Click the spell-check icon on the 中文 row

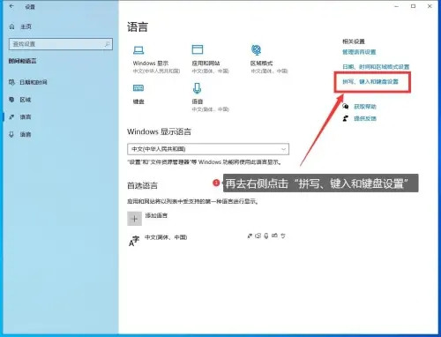(x=283, y=236)
